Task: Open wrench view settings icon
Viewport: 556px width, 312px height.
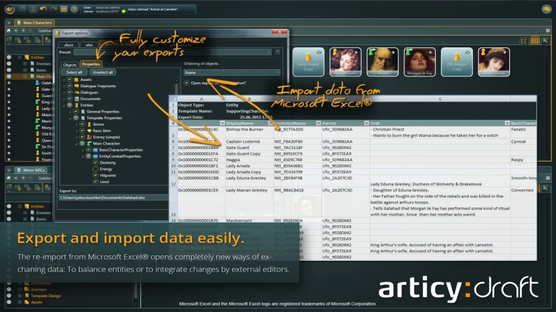Action: pos(546,41)
